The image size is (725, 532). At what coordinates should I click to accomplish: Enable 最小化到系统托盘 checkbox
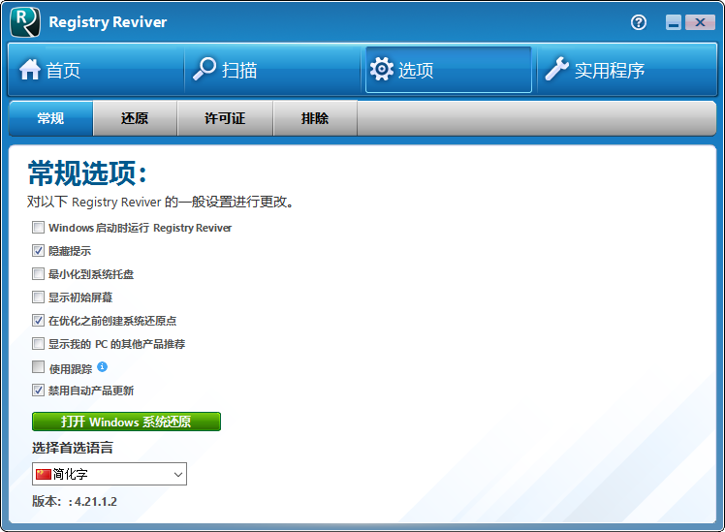39,273
